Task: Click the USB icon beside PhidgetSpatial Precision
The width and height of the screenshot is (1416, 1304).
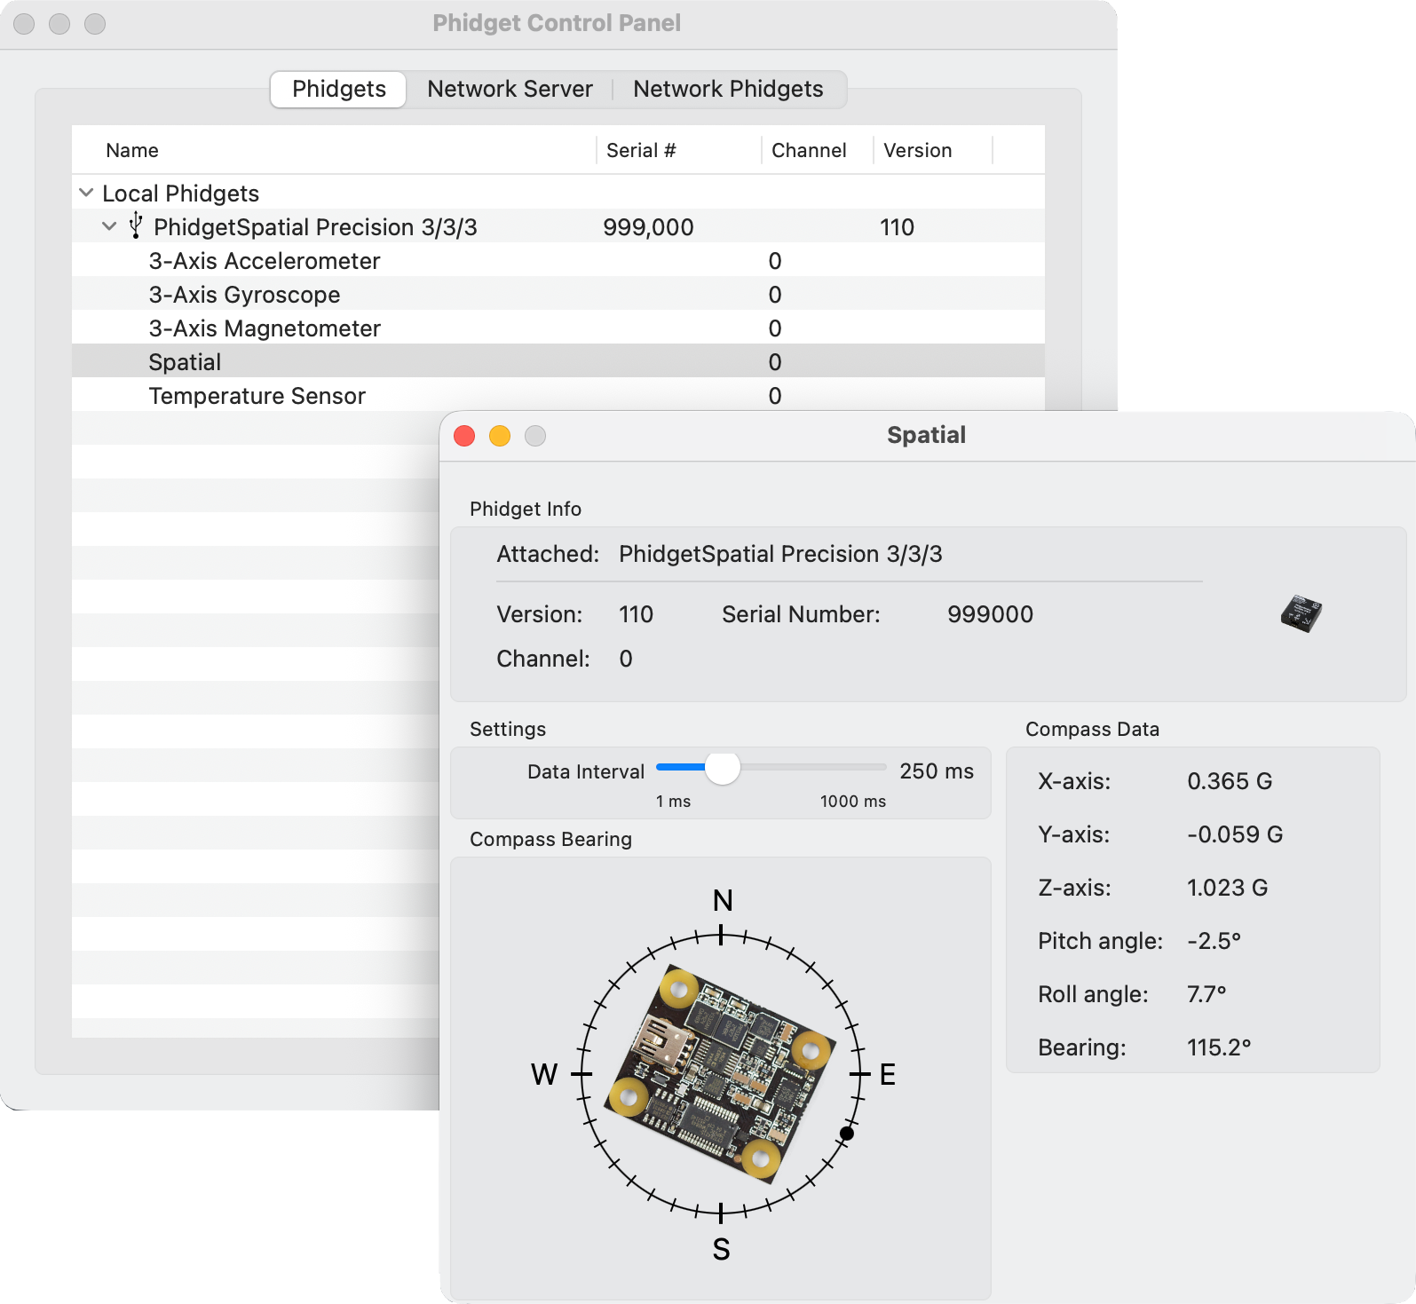Action: tap(136, 225)
